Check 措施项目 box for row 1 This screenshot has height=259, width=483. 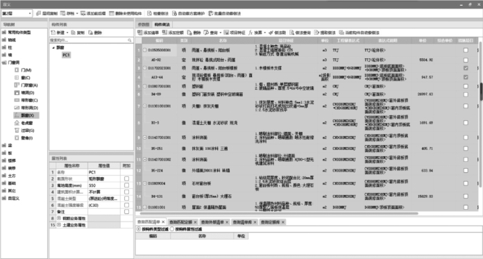point(466,50)
